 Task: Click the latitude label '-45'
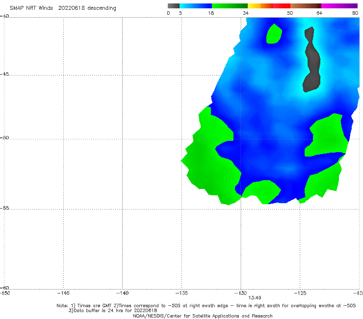[4, 74]
